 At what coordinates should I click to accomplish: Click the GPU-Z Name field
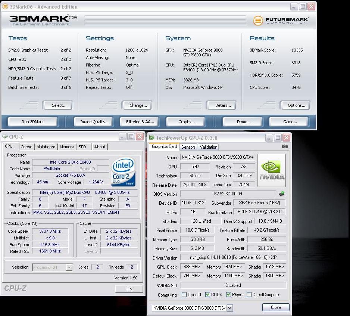218,157
